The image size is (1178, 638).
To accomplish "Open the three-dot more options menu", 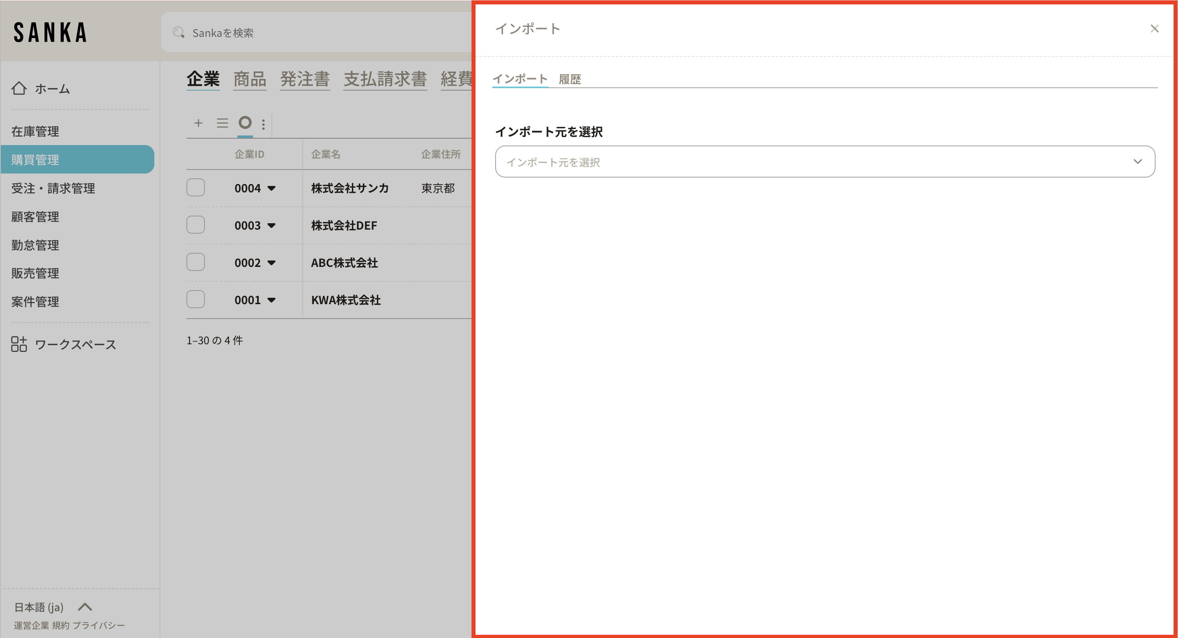I will [263, 124].
